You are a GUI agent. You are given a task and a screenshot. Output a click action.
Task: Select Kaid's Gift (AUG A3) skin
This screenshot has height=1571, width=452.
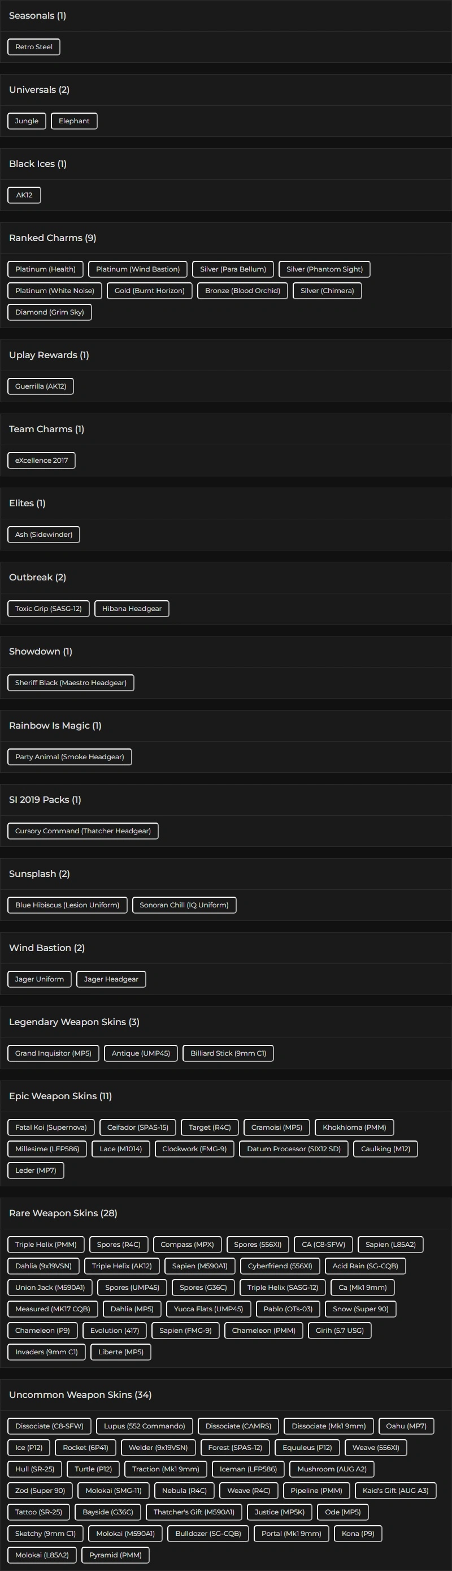395,1491
